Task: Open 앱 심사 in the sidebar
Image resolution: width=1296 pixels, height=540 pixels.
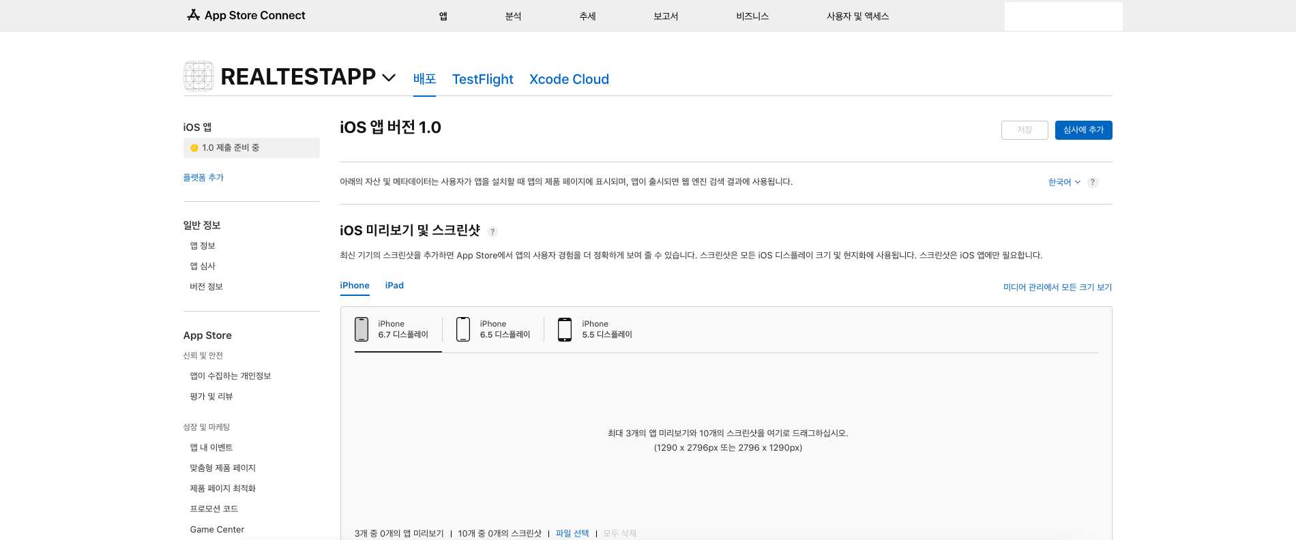Action: point(203,266)
